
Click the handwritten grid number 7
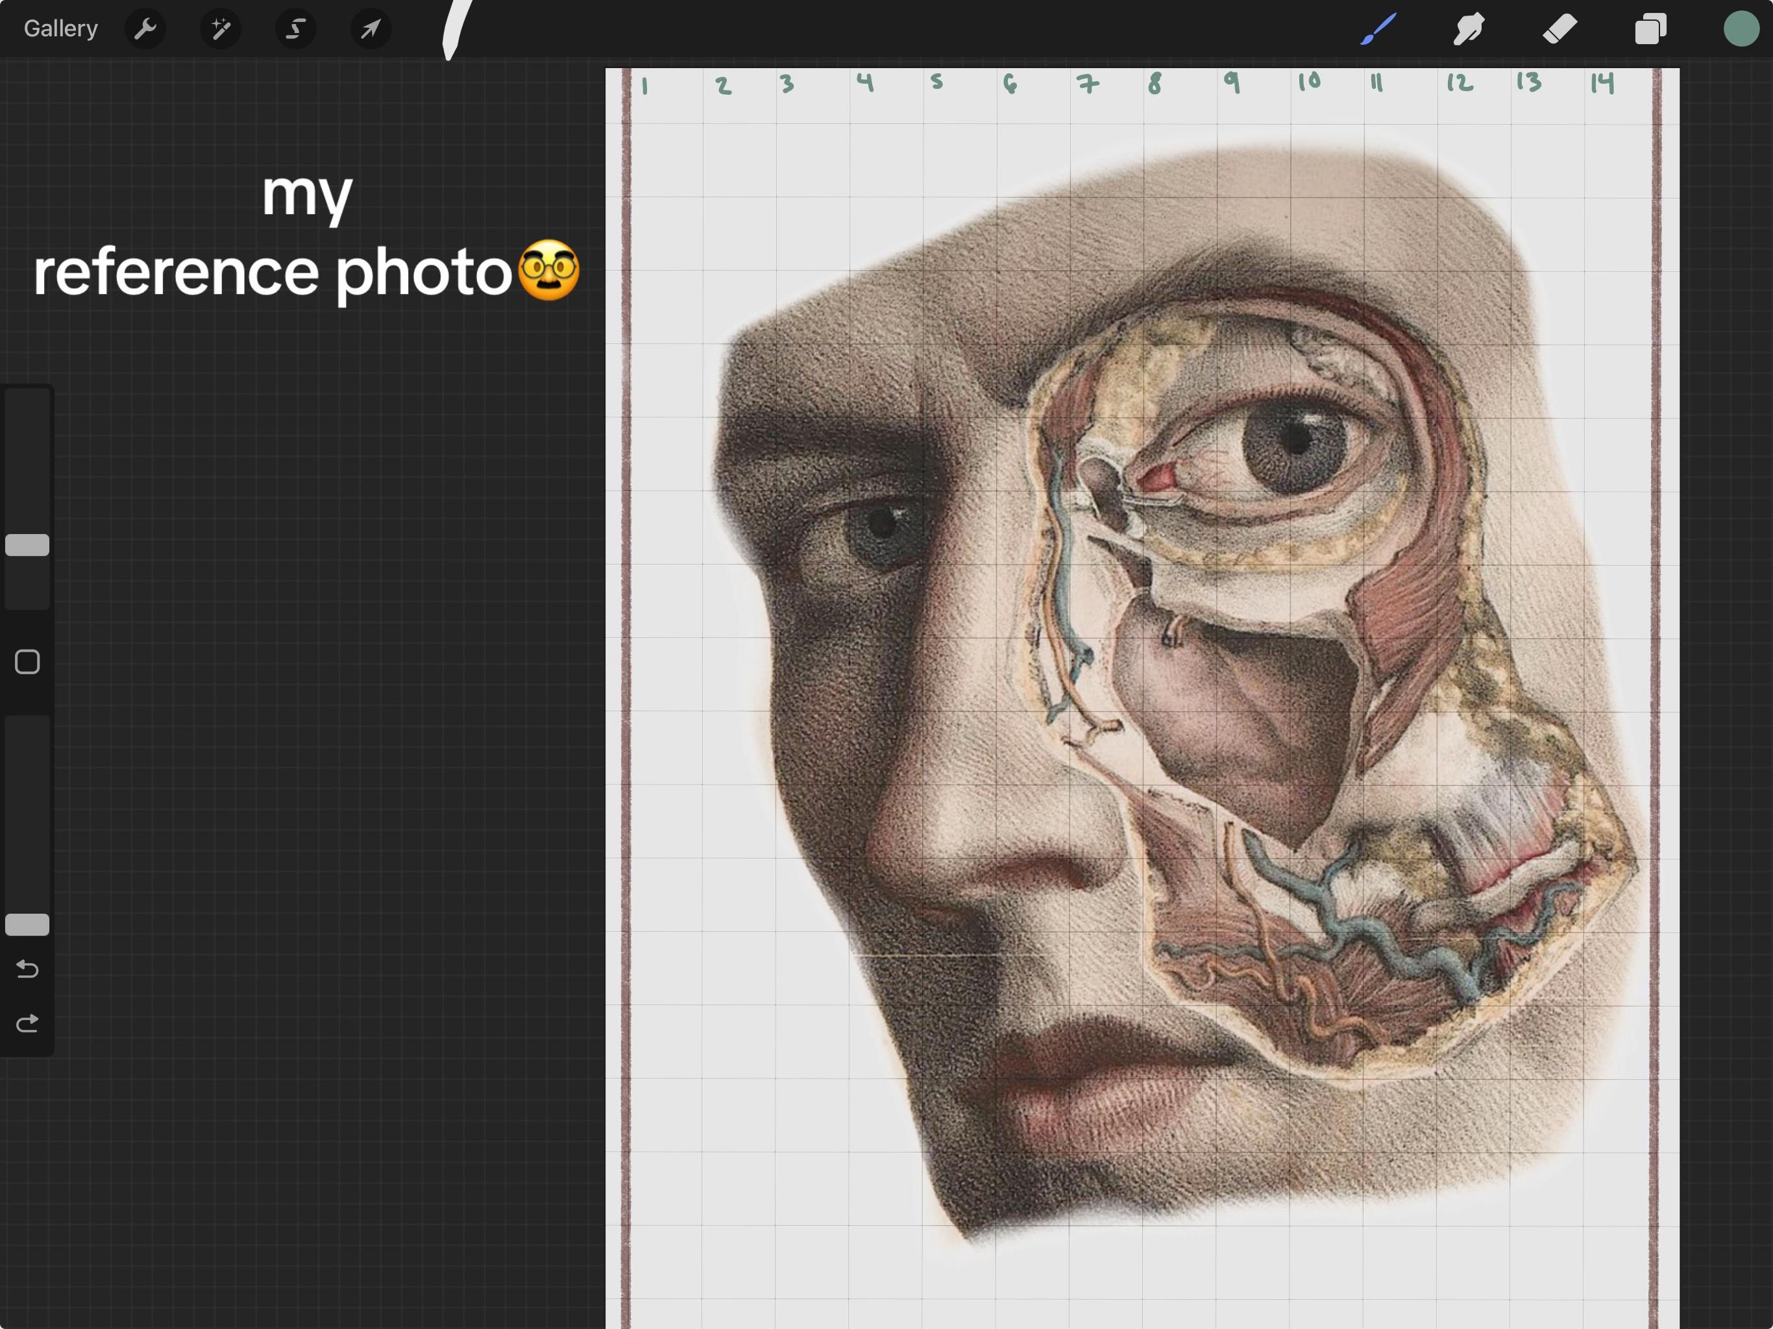pyautogui.click(x=1088, y=84)
